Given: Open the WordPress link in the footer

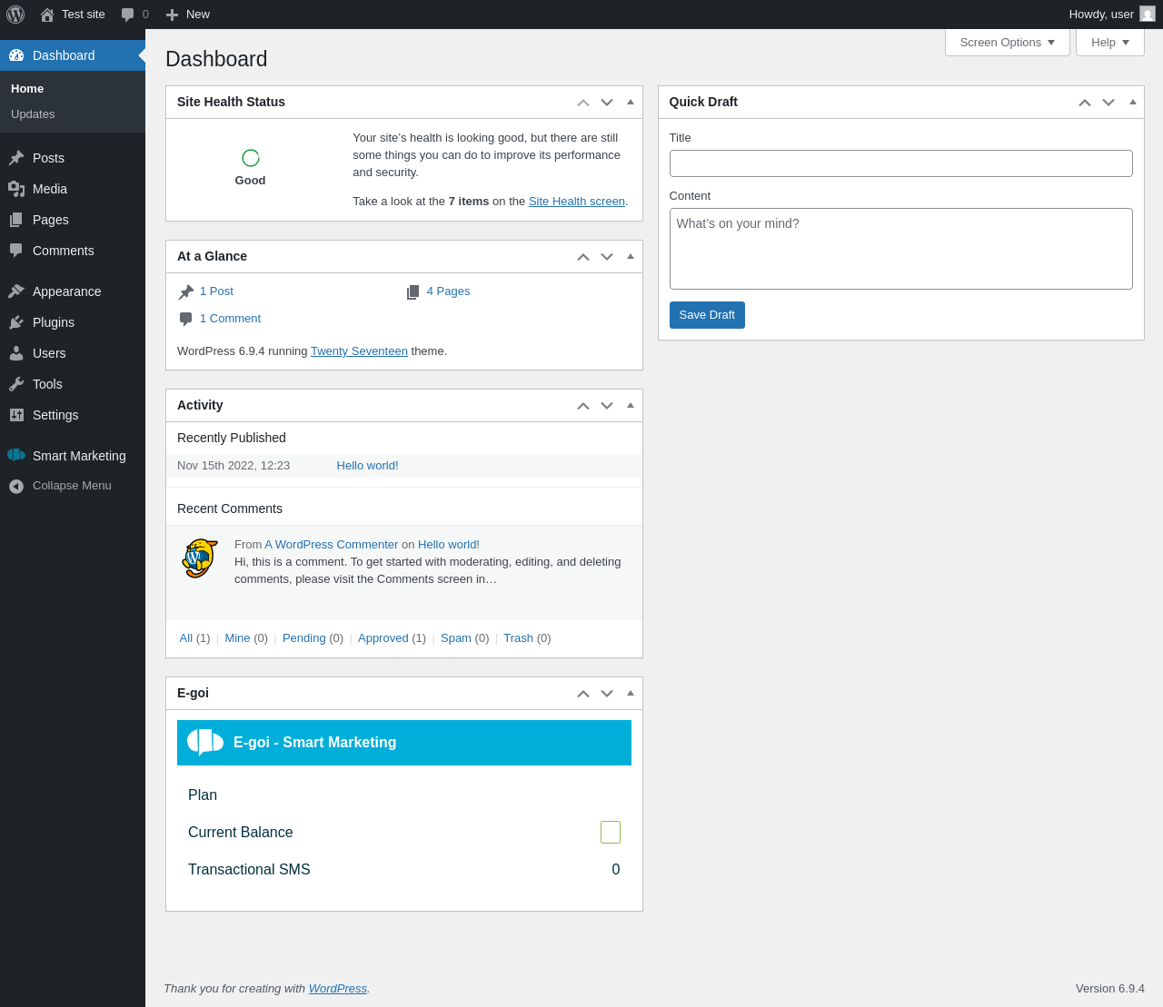Looking at the screenshot, I should pyautogui.click(x=338, y=989).
